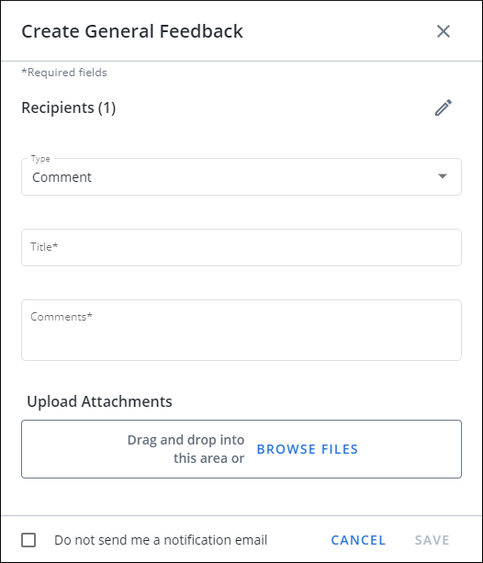Open the Type combo box showing Comment

click(241, 177)
